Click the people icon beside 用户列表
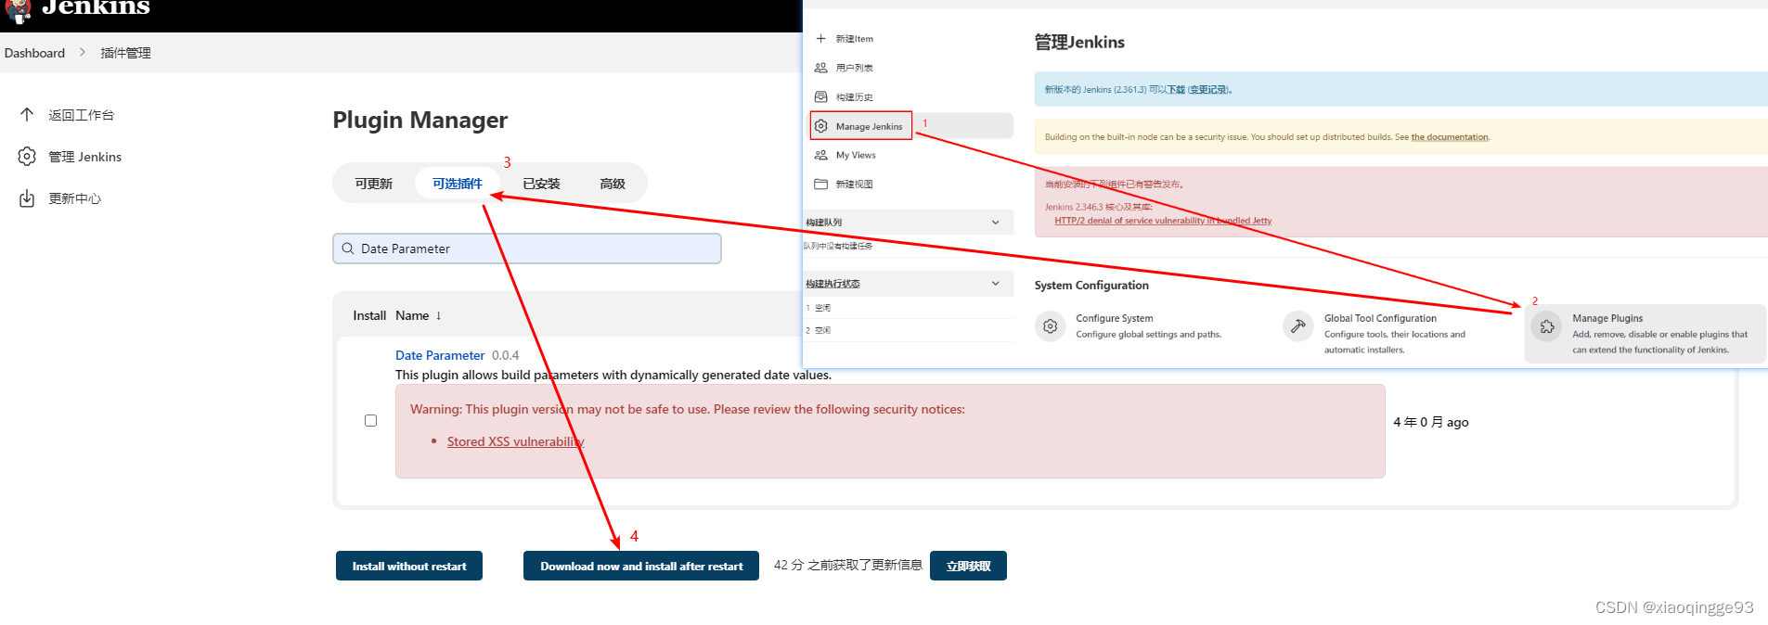This screenshot has width=1768, height=625. tap(820, 68)
